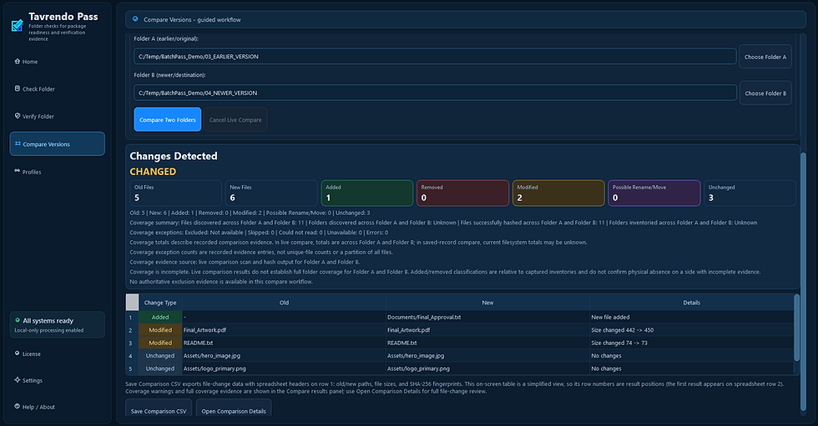Select table row number 4
This screenshot has width=818, height=426.
[132, 356]
